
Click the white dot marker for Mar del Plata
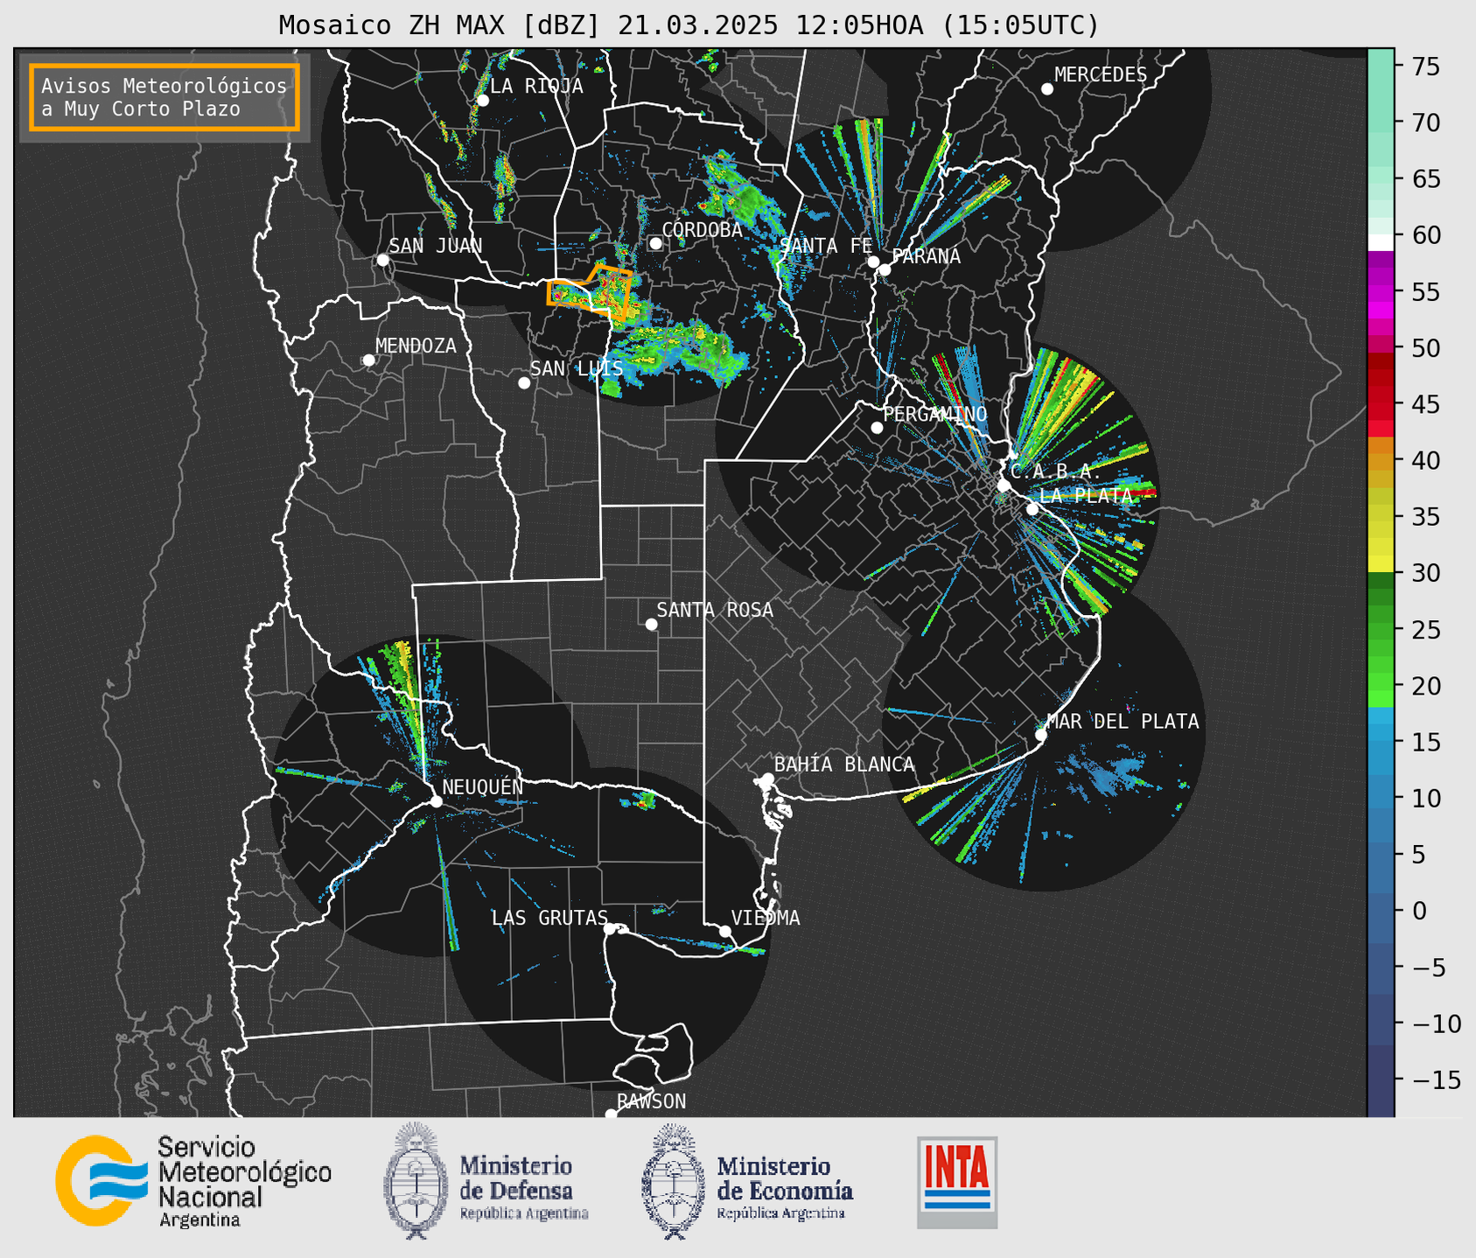coord(1041,735)
